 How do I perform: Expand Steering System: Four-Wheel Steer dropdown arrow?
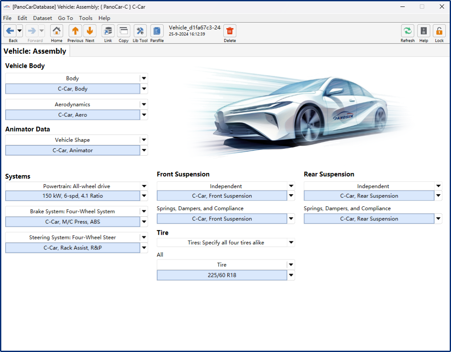[144, 237]
